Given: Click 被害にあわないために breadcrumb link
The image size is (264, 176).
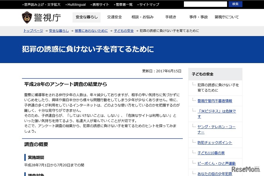Looking at the screenshot, I should click(91, 31).
